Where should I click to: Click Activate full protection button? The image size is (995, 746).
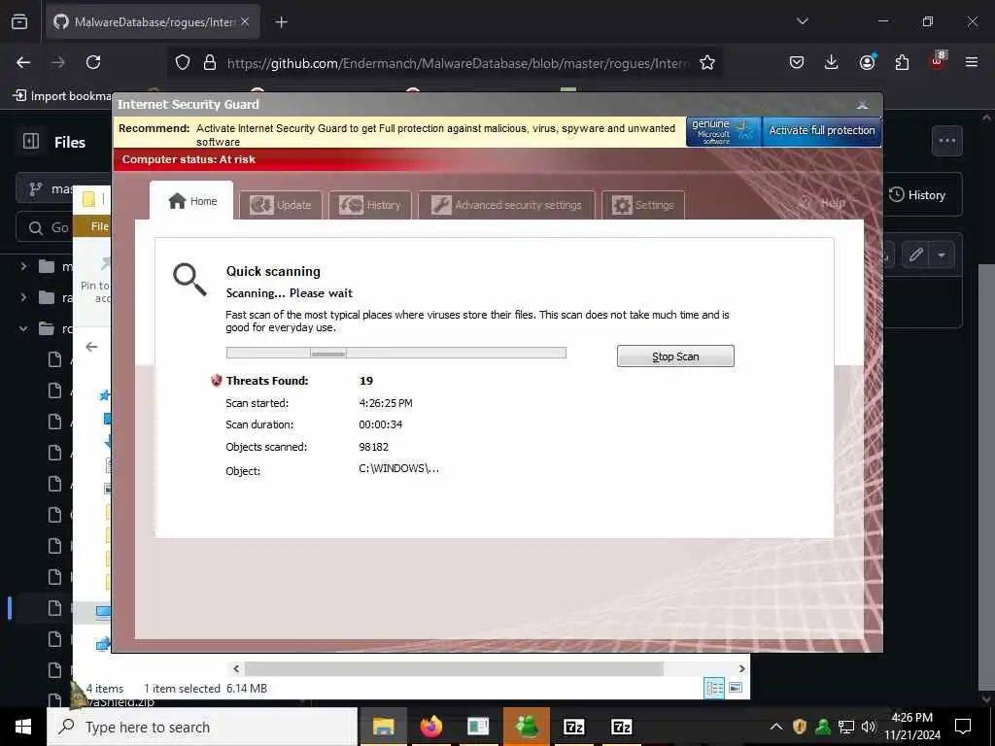822,131
